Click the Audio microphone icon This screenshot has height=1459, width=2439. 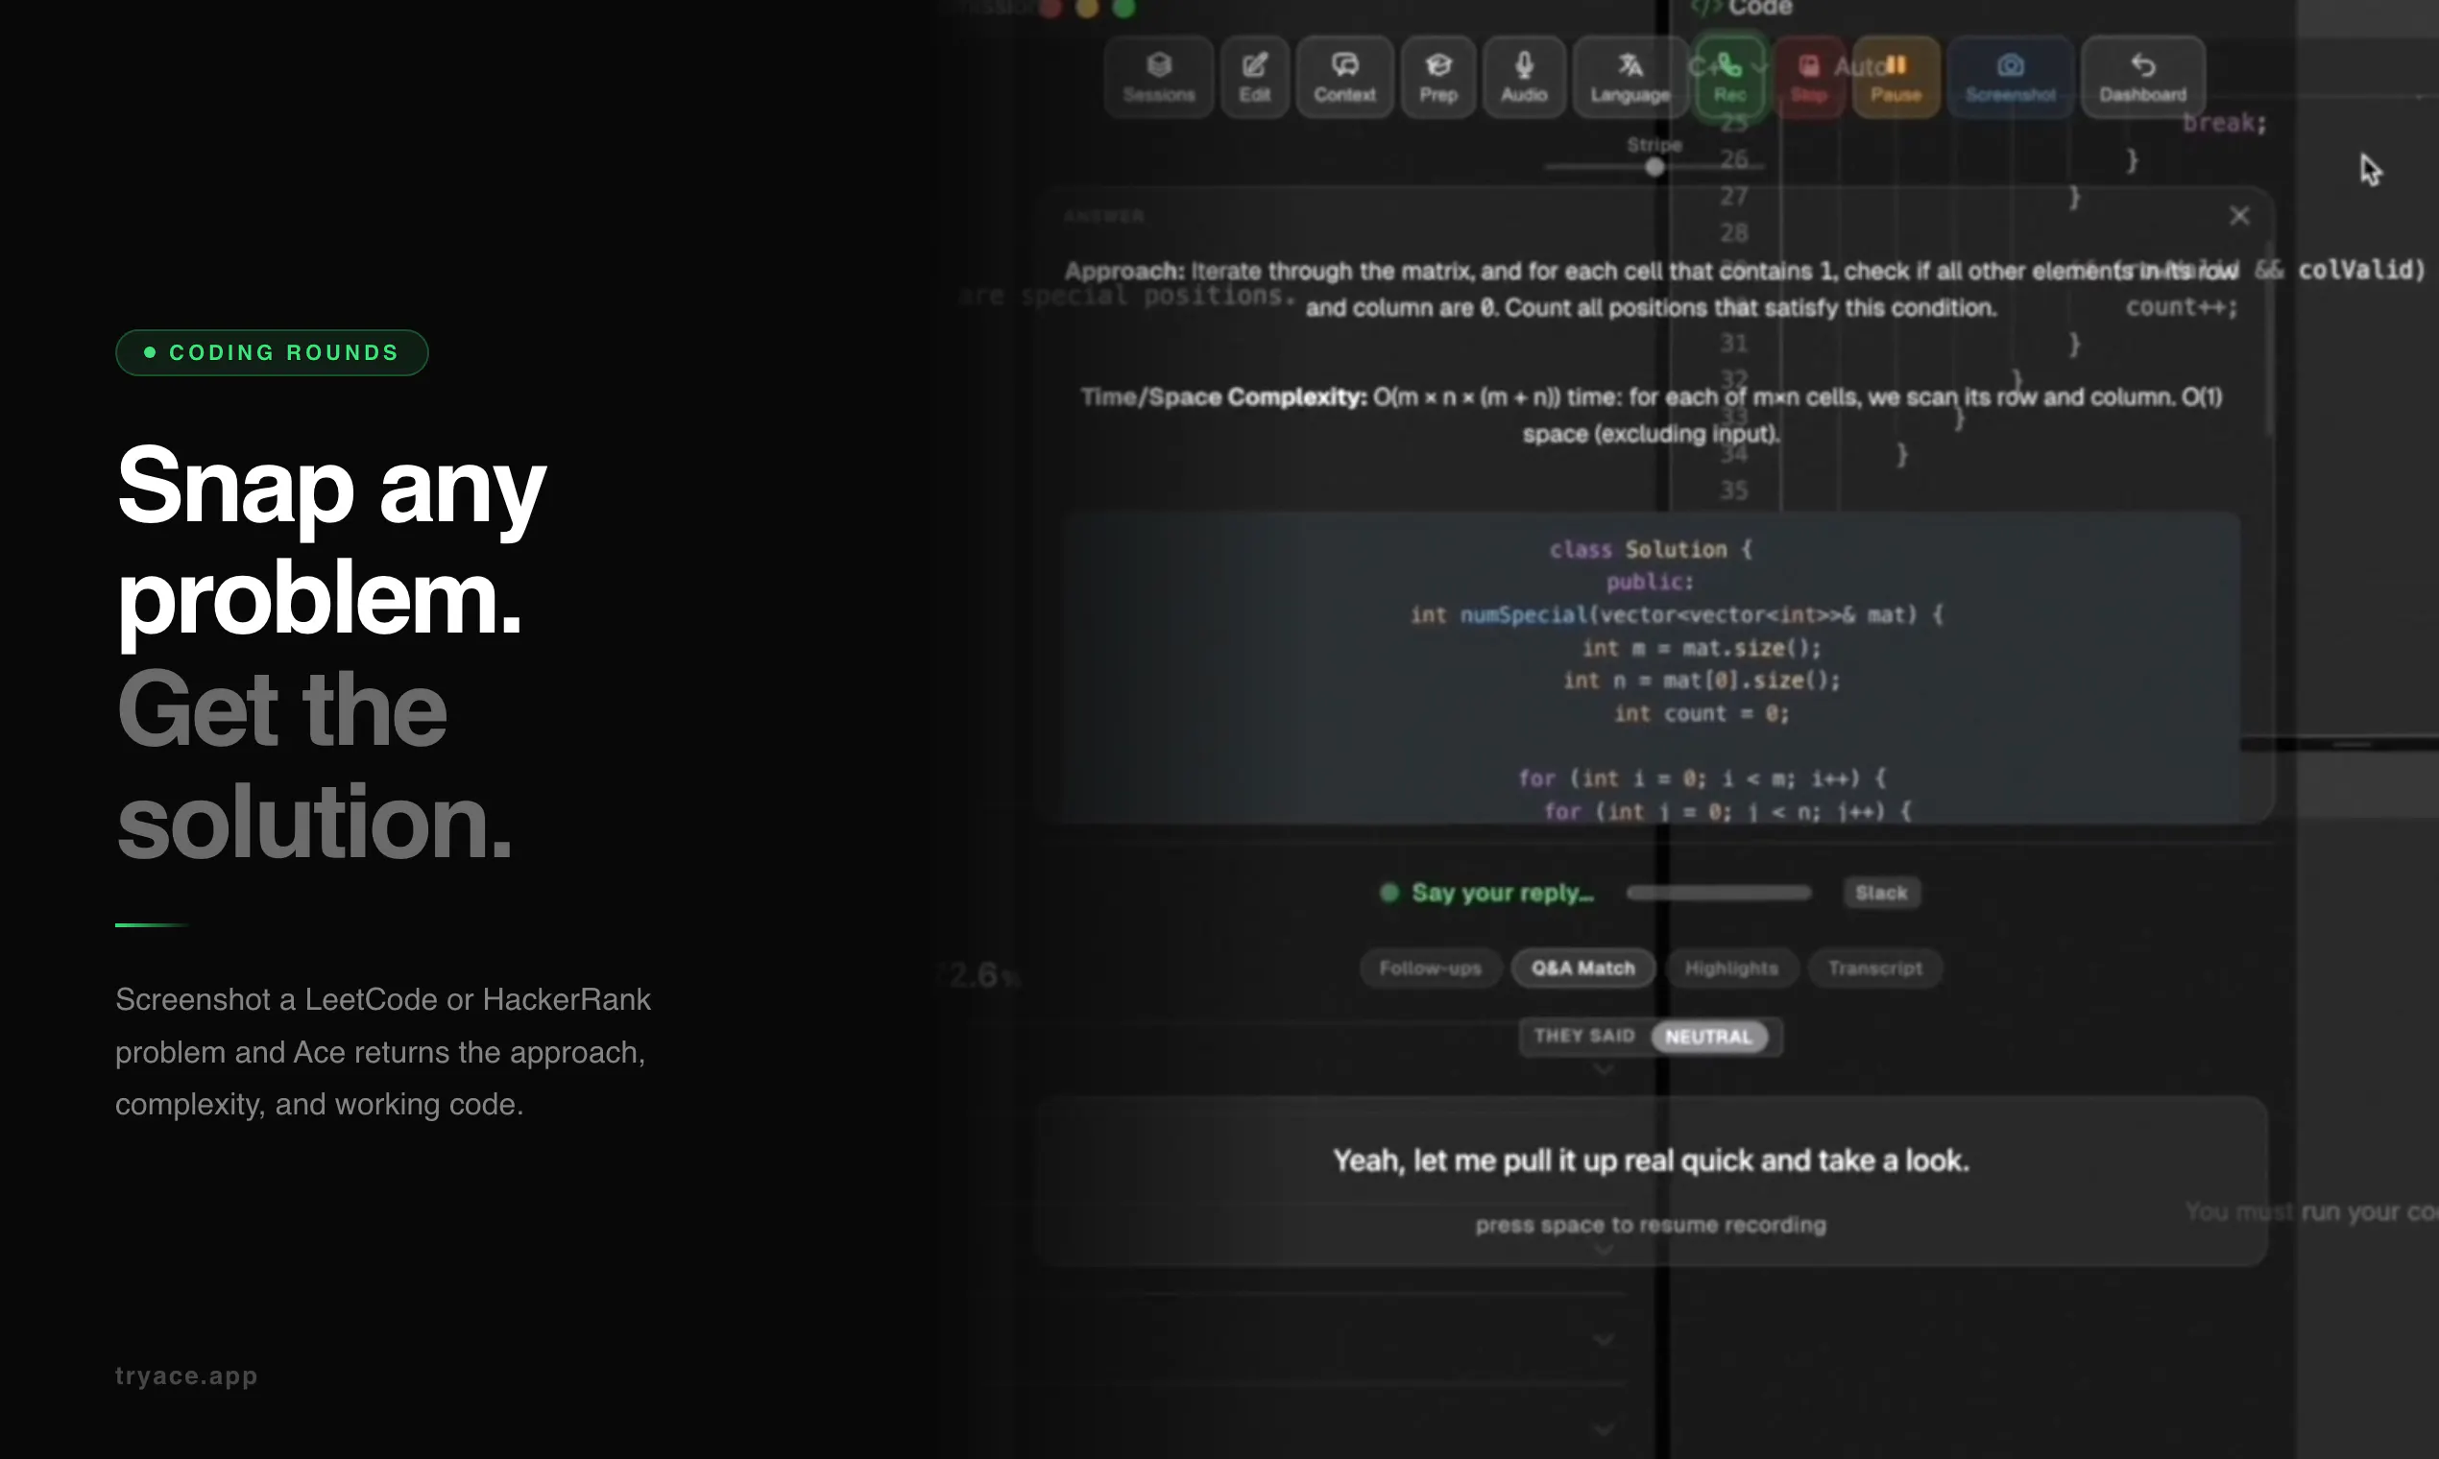(x=1523, y=77)
